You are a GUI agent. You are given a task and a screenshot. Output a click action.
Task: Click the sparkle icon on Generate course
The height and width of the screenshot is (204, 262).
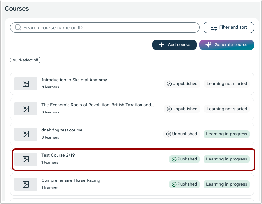coord(208,45)
